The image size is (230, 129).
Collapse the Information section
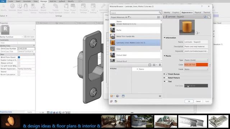tap(165, 38)
